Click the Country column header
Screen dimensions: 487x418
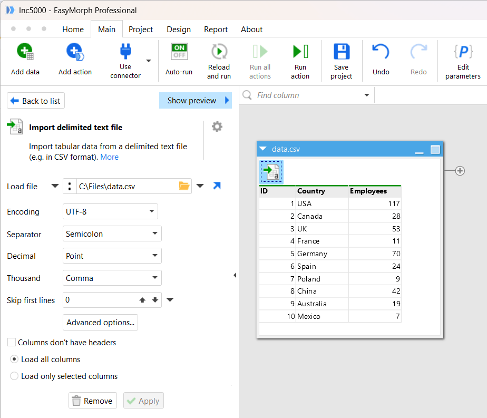point(322,191)
